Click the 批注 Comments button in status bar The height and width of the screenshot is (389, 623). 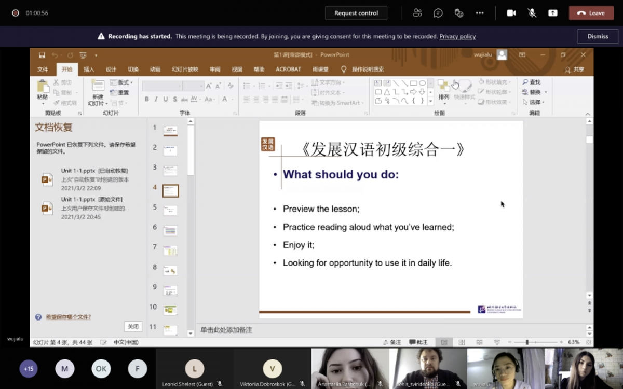click(x=418, y=342)
